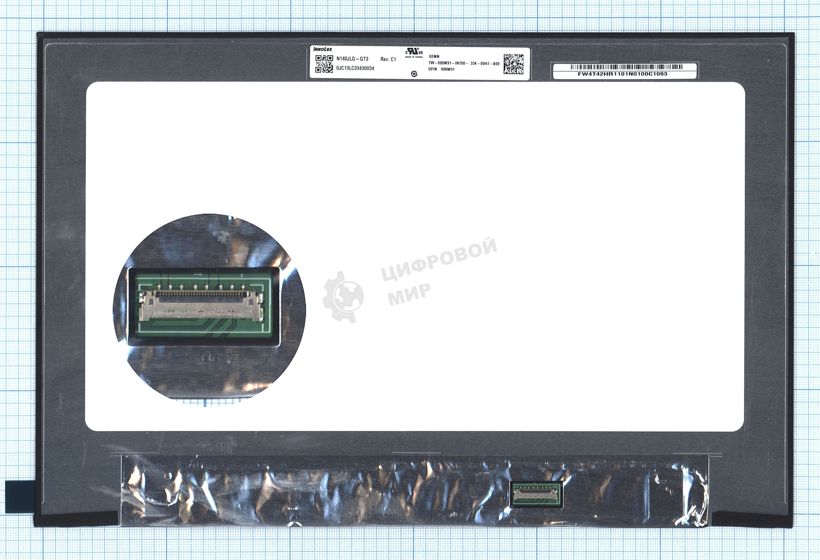The width and height of the screenshot is (820, 560).
Task: Click the magnified connector in the circle
Action: coord(201,306)
